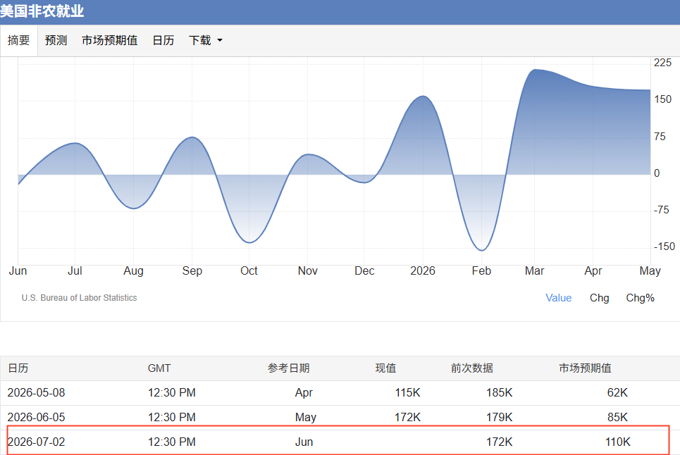Select the 2026-07-02 date cell

36,442
